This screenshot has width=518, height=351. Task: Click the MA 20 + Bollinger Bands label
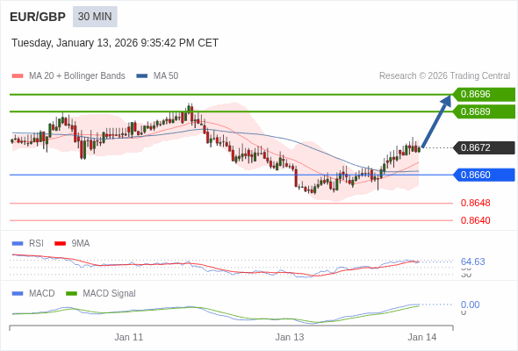pos(77,76)
